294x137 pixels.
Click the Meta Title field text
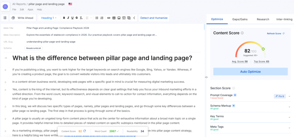pos(58,28)
